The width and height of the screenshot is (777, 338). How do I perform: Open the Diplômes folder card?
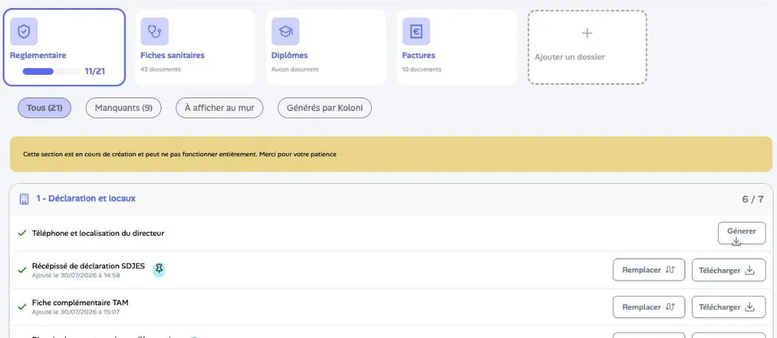(326, 47)
